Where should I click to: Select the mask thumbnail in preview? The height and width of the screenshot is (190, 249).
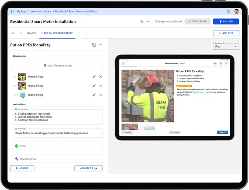pyautogui.click(x=148, y=127)
